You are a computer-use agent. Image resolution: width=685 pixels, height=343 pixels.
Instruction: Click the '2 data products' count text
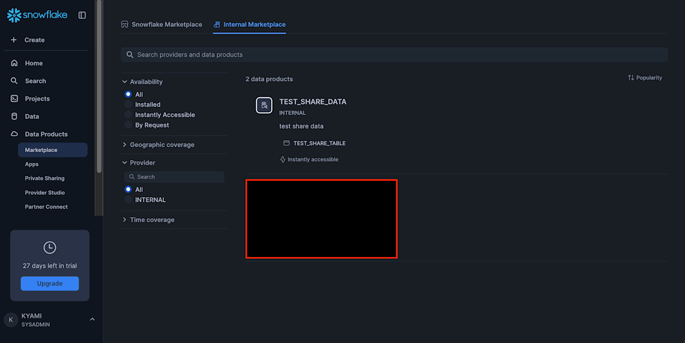point(269,79)
